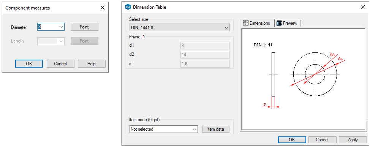Screen dimensions: 370x147
Task: Click the Point button next to Diameter
Action: coord(84,27)
